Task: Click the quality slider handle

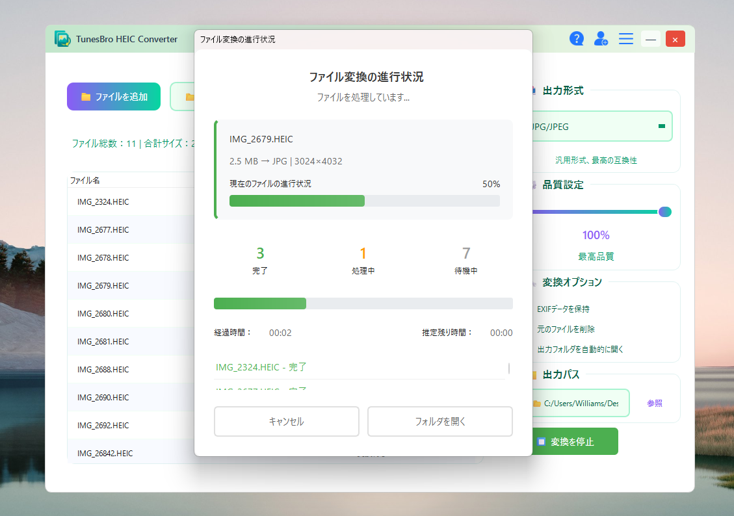Action: point(664,212)
